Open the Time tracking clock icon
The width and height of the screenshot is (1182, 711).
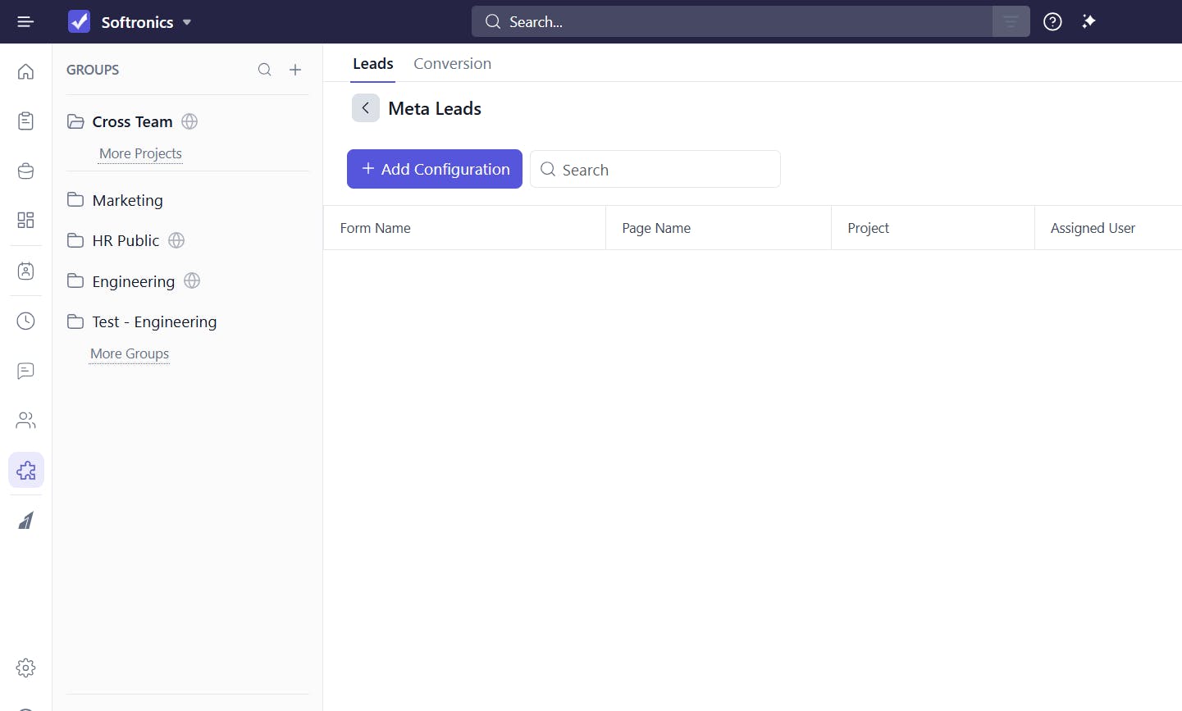pos(25,321)
